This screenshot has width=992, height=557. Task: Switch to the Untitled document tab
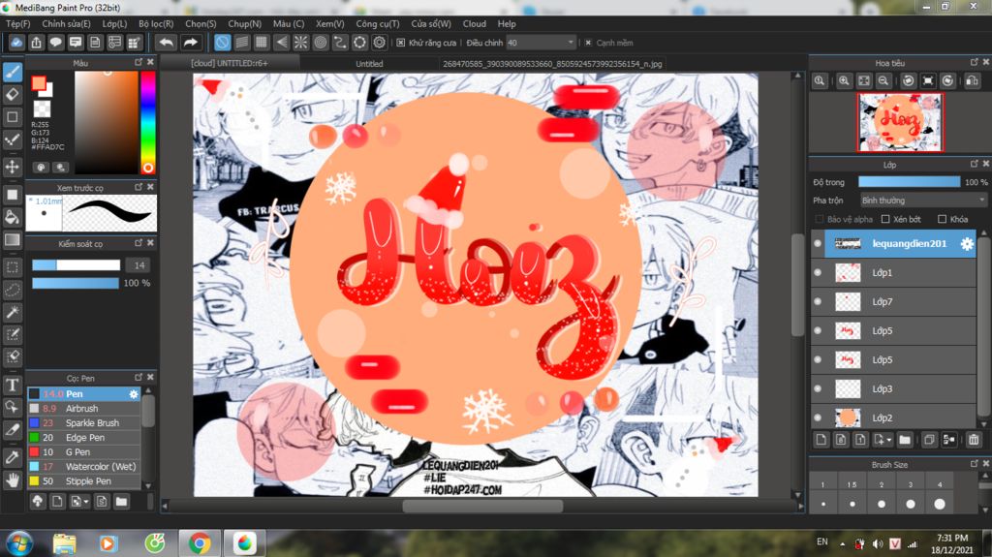pyautogui.click(x=369, y=64)
